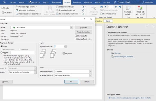Image resolution: width=156 pixels, height=101 pixels.
Task: Increase the number of copies
Action: pos(65,46)
